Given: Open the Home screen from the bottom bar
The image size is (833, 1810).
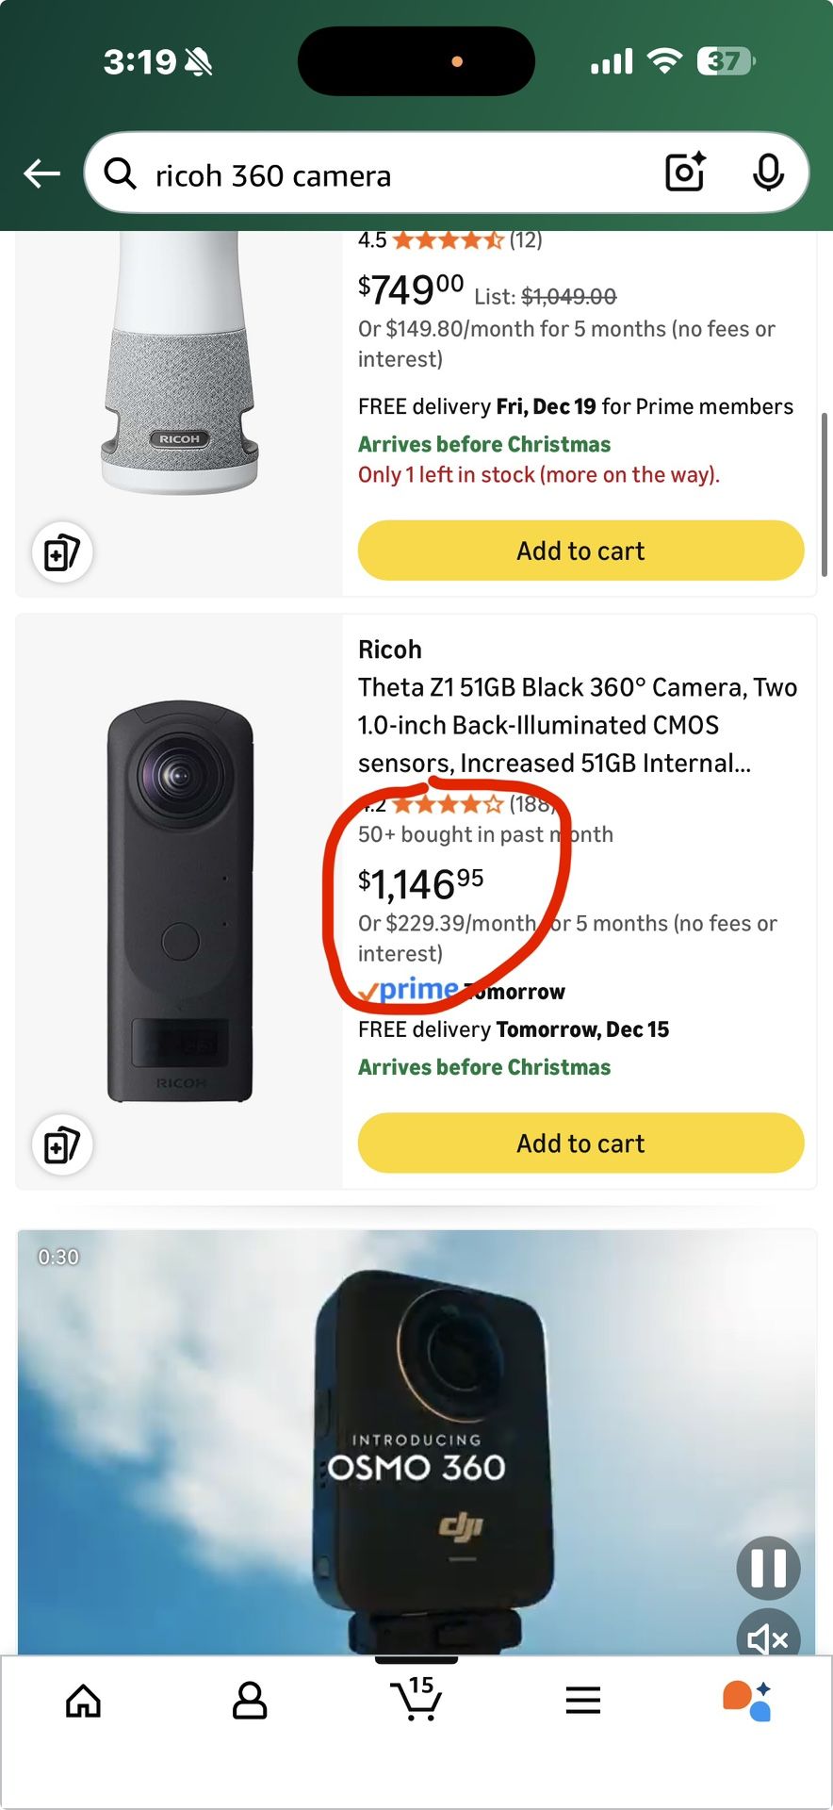Looking at the screenshot, I should (83, 1702).
